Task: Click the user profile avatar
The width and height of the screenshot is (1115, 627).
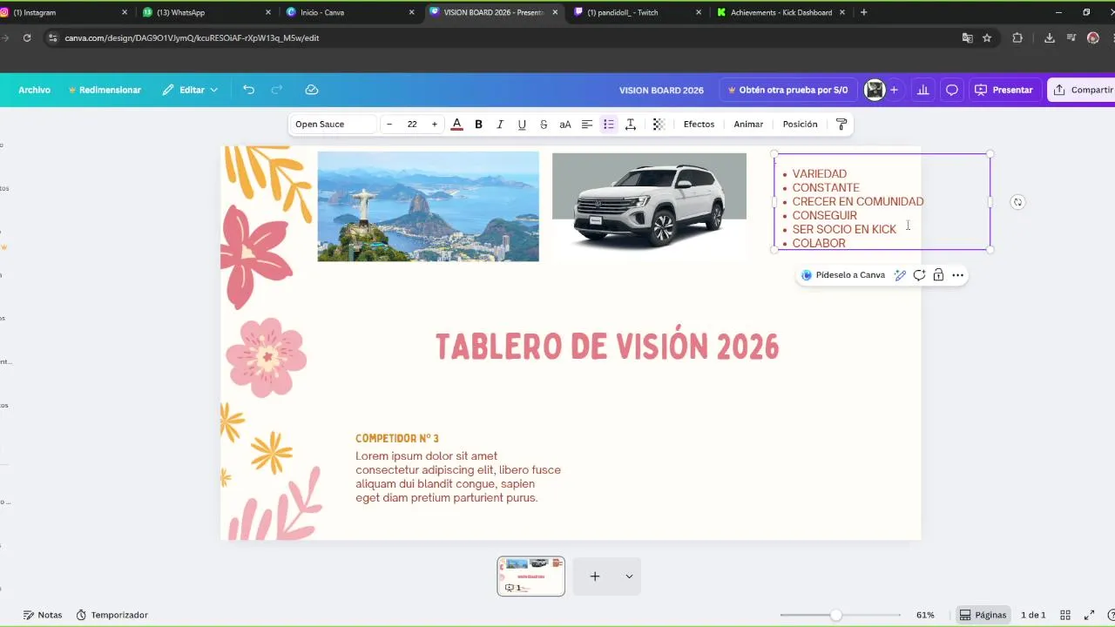Action: coord(875,90)
